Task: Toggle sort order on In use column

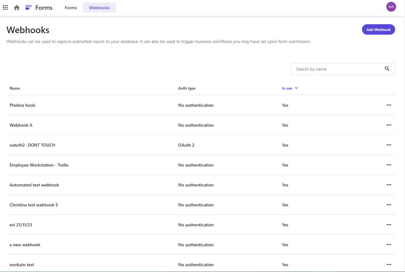Action: (290, 88)
